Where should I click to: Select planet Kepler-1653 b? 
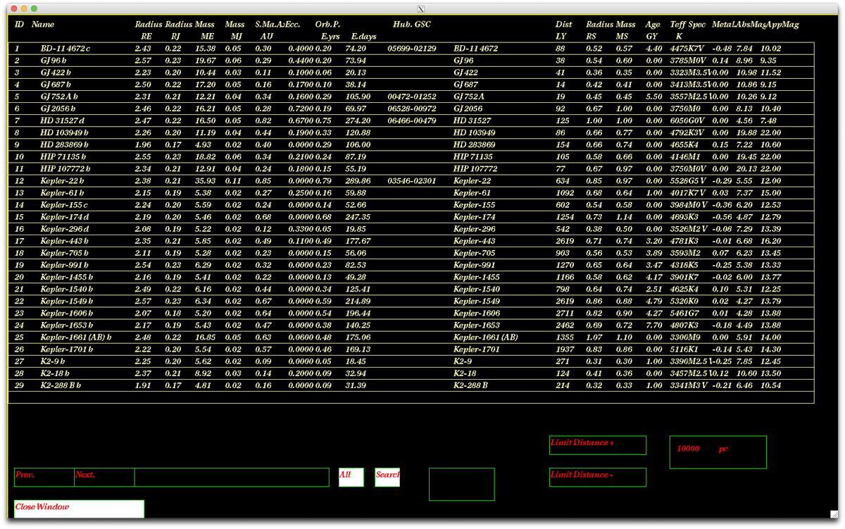(x=411, y=324)
